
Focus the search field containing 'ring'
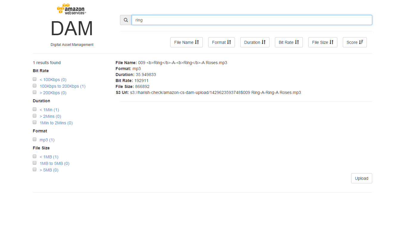[252, 20]
